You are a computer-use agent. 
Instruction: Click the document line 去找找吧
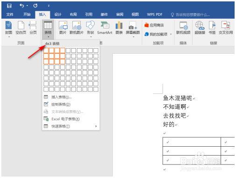pos(174,115)
